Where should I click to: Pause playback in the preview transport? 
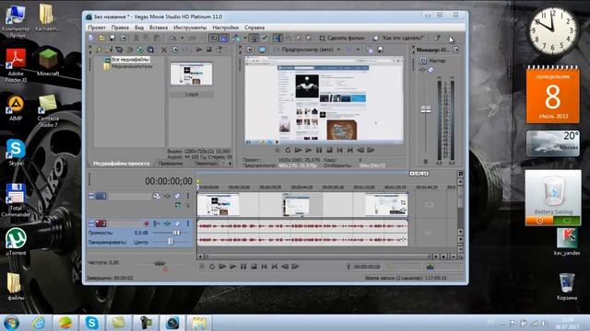point(319,150)
